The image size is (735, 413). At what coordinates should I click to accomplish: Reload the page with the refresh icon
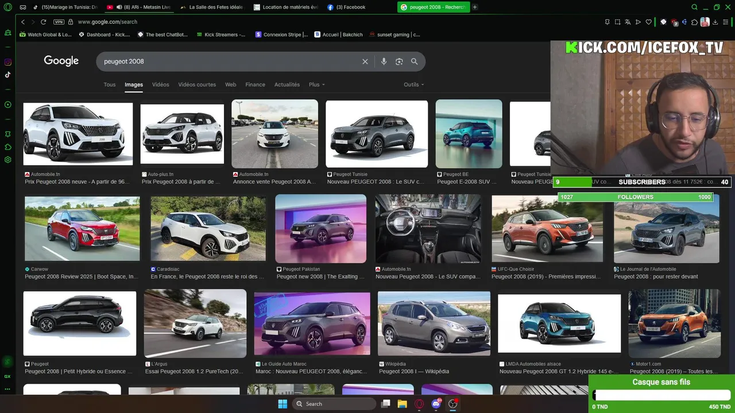(43, 22)
